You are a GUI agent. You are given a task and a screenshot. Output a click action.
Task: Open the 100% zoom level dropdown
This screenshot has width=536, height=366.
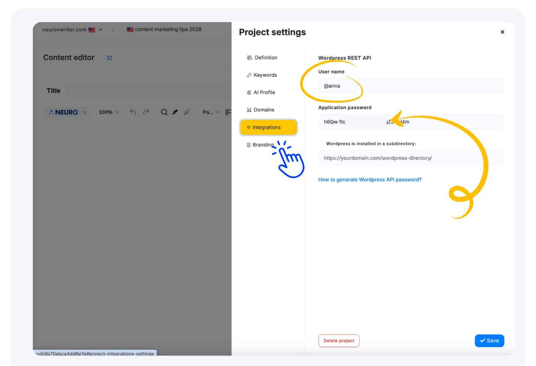(108, 112)
